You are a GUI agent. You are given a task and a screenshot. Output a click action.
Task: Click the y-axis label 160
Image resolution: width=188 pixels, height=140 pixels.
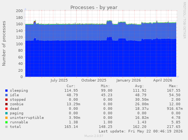coord(19,24)
